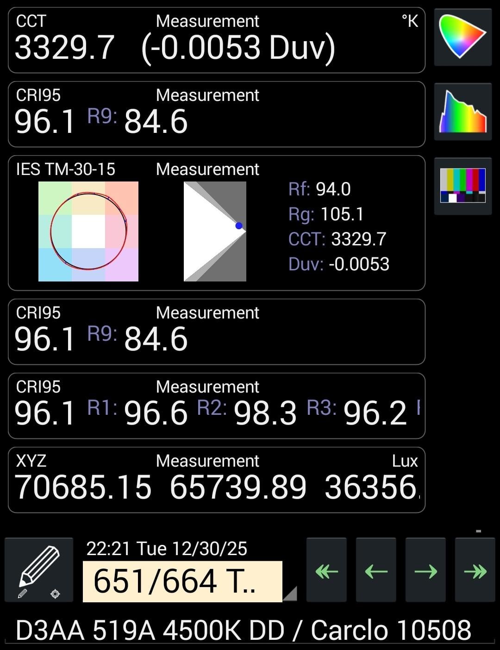Expand the 651/664 measurement selector dropdown
Image resolution: width=500 pixels, height=650 pixels.
pos(182,581)
